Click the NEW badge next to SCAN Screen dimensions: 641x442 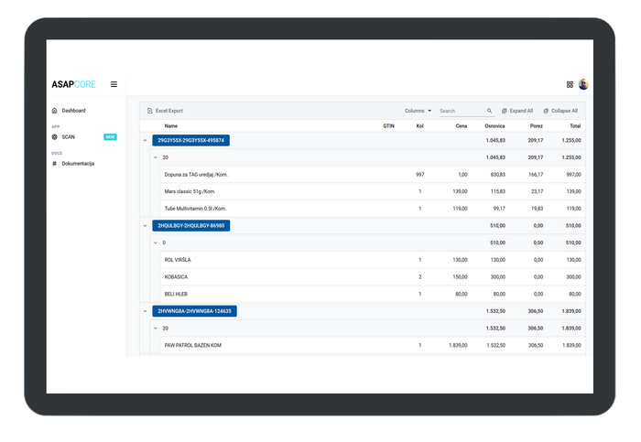click(111, 137)
